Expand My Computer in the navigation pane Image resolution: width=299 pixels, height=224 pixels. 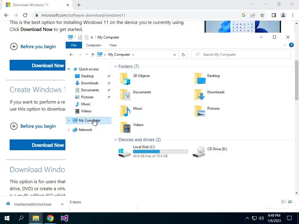coord(69,120)
